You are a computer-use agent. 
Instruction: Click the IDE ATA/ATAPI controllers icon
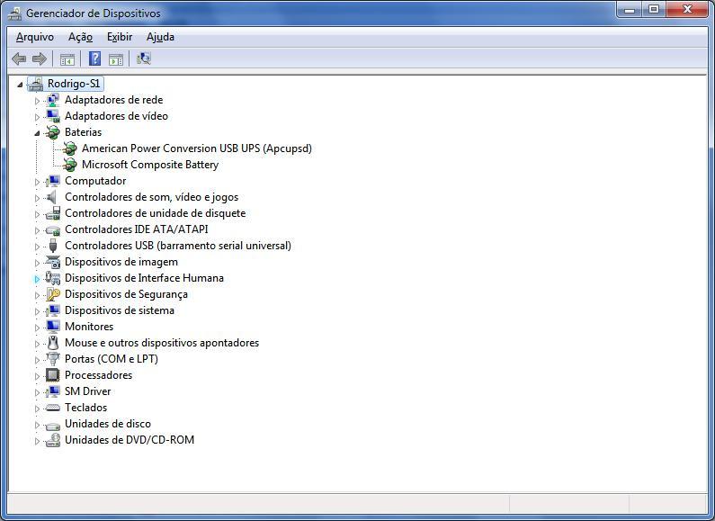tap(53, 230)
